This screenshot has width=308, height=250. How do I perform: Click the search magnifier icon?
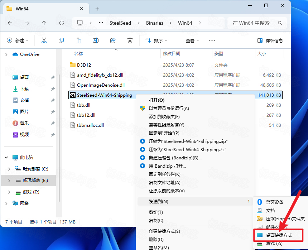pos(280,23)
